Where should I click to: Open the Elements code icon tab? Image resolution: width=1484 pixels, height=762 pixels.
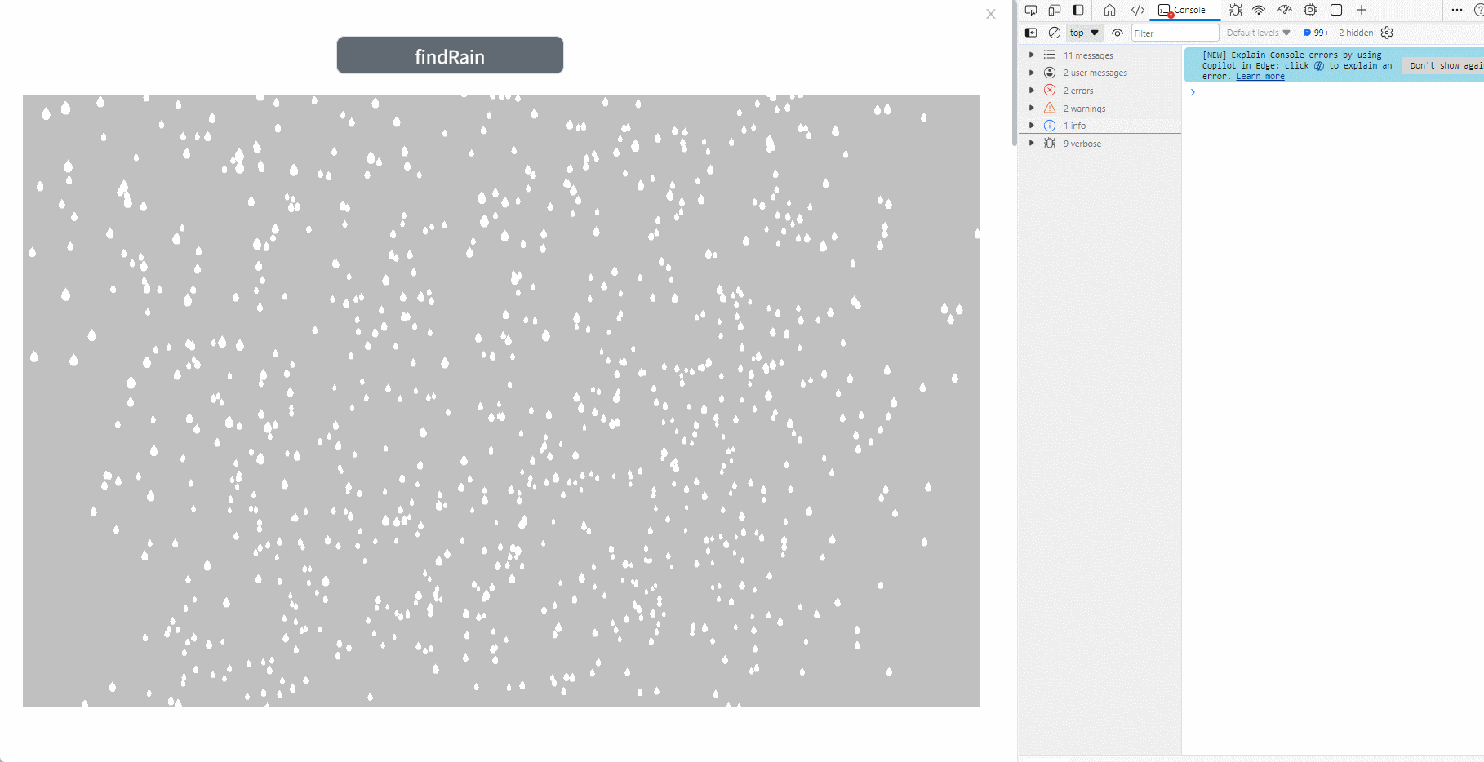click(x=1137, y=11)
